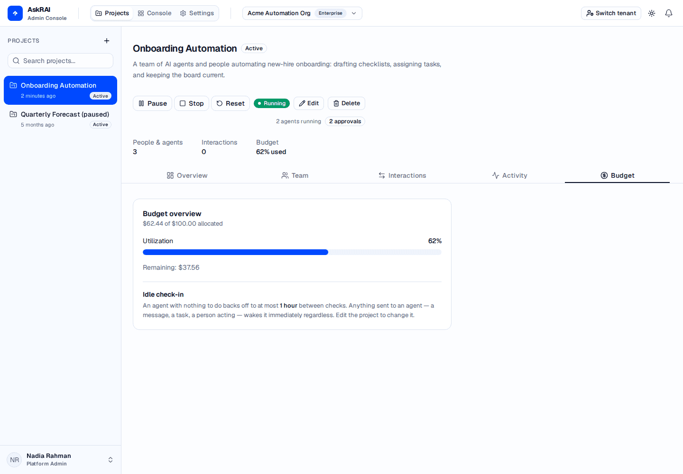Click folder icon of Onboarding Automation project
Image resolution: width=683 pixels, height=474 pixels.
point(13,85)
